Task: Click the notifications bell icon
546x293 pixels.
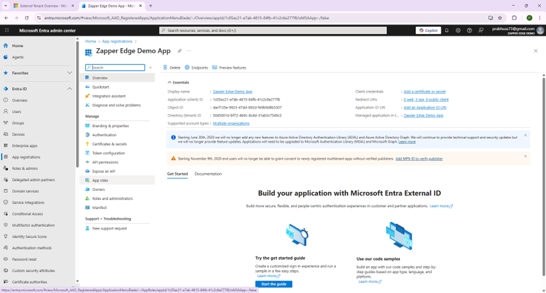Action: (447, 30)
